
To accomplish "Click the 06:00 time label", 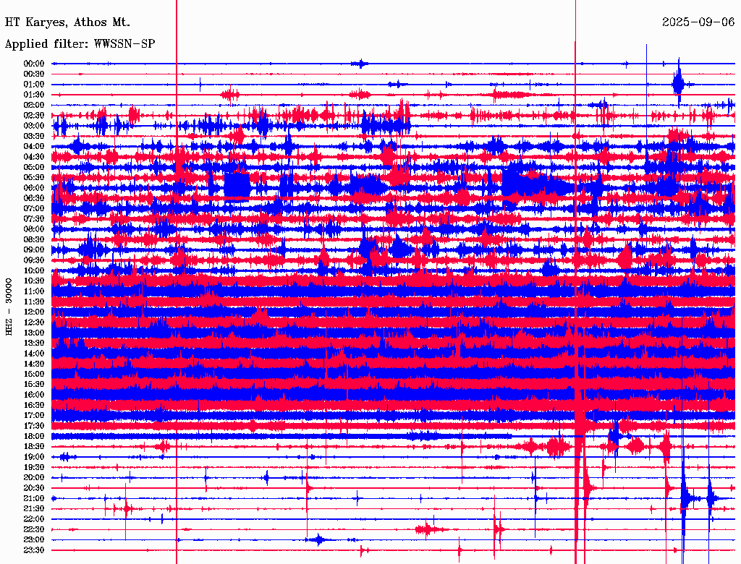I will tap(34, 188).
